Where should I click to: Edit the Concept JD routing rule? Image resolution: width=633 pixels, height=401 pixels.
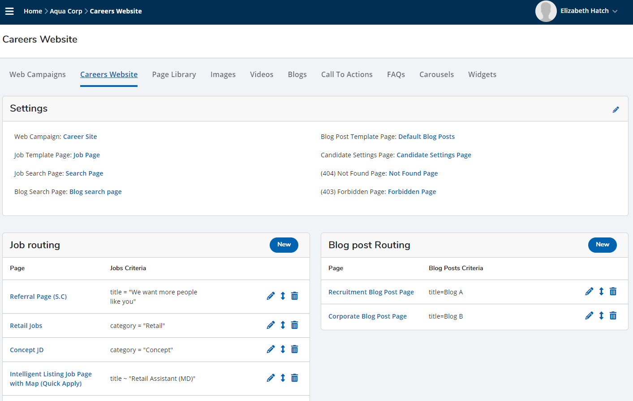click(x=271, y=349)
